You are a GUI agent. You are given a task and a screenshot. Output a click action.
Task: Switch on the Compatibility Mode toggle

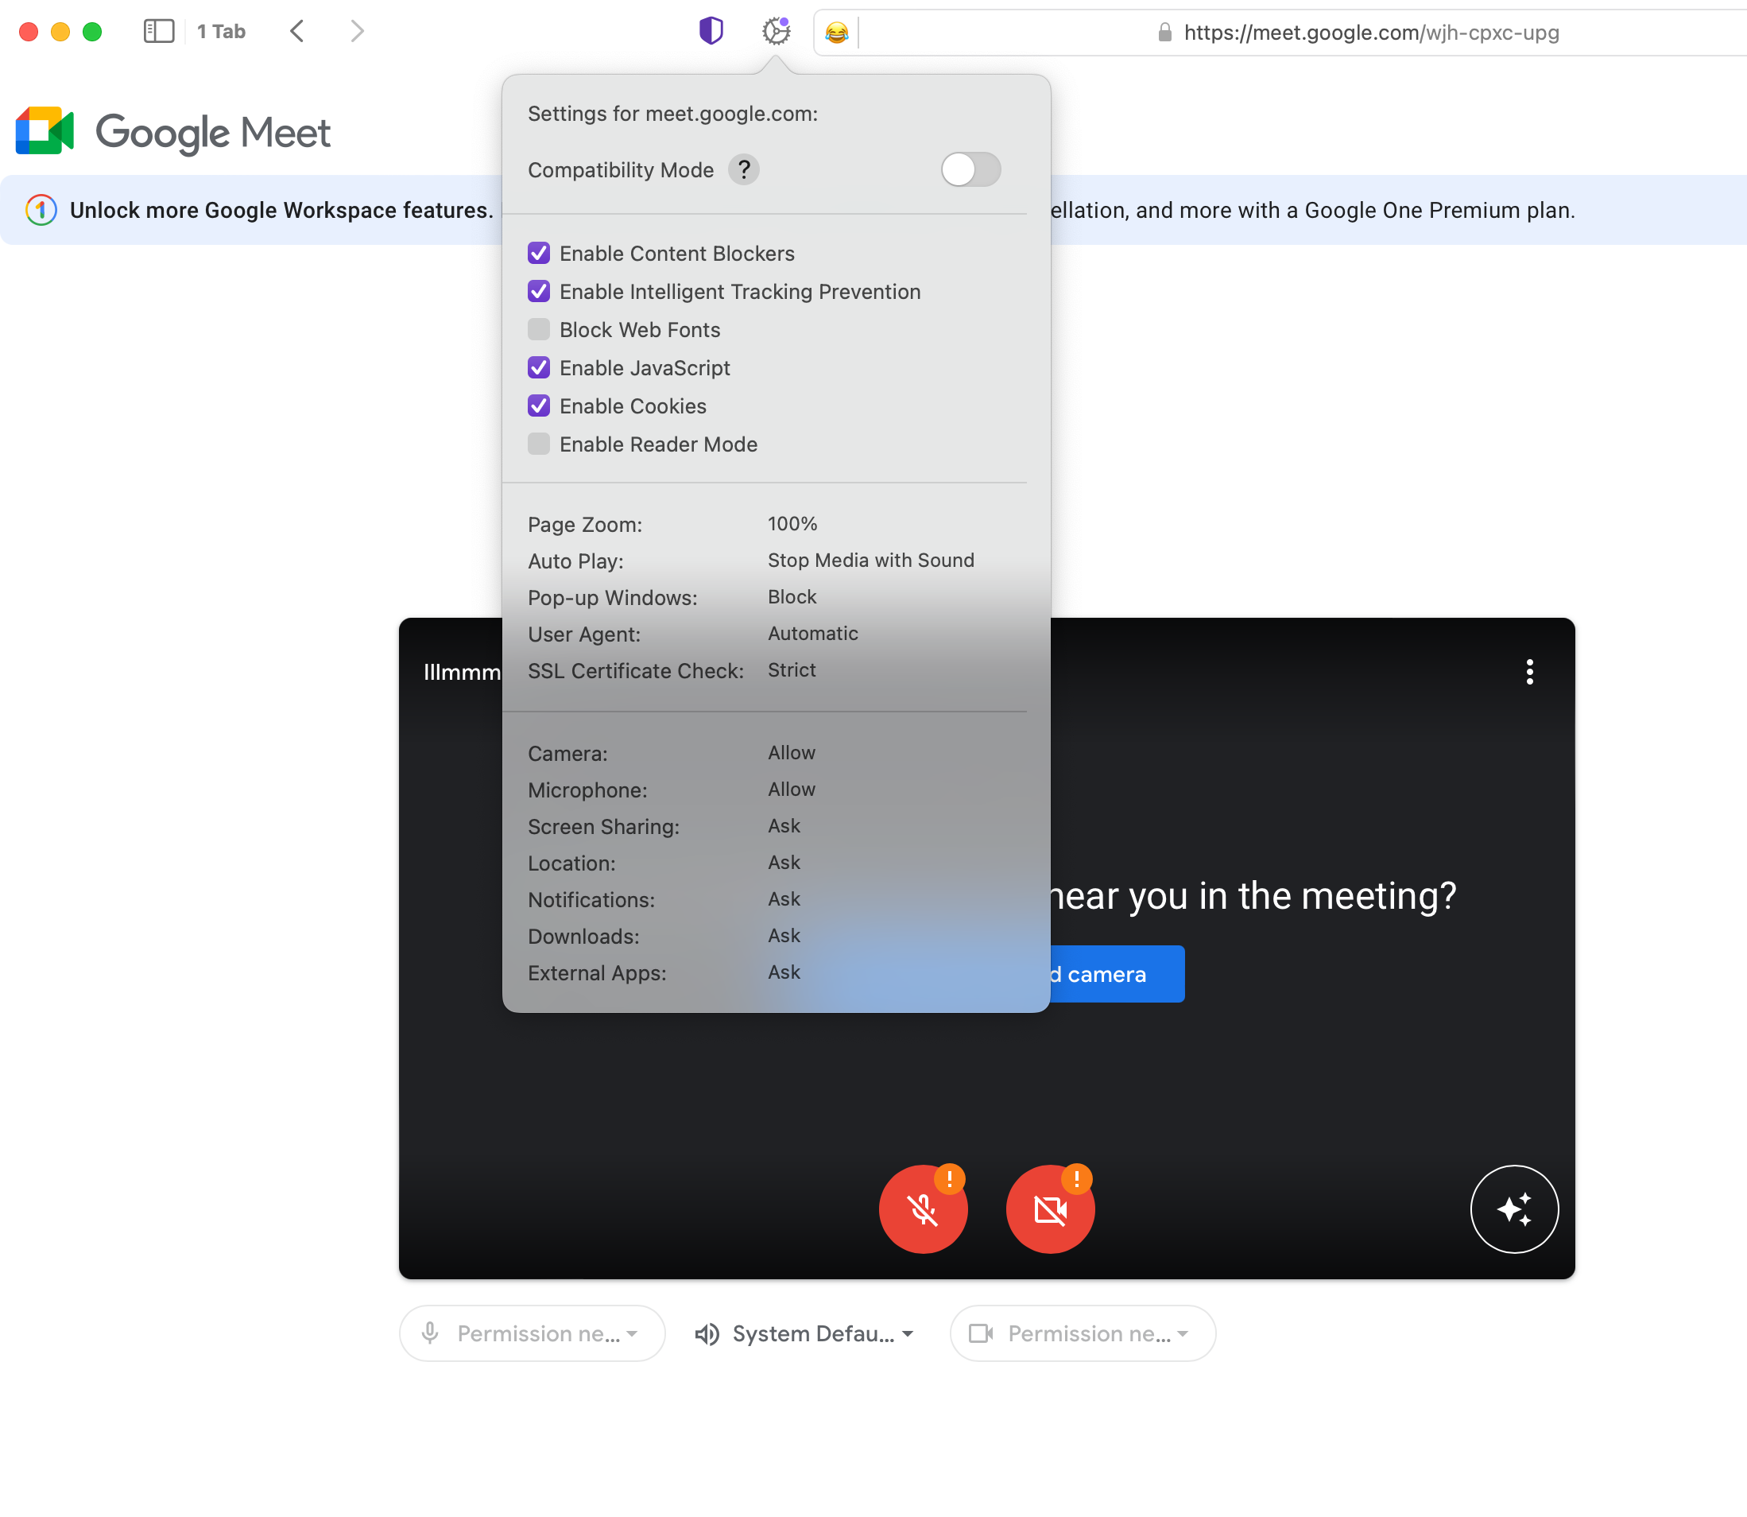pyautogui.click(x=970, y=170)
